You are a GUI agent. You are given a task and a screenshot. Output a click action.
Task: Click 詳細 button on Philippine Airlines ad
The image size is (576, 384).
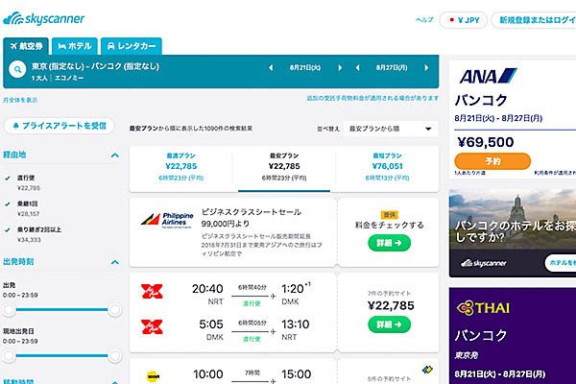389,243
